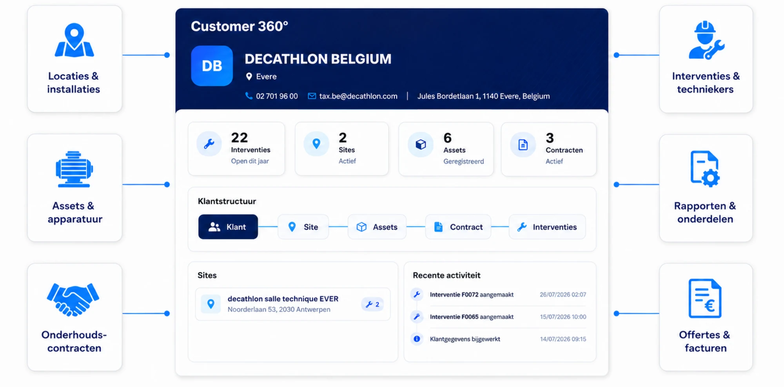Click the 3 Contracten count
The height and width of the screenshot is (387, 784).
[x=550, y=138]
